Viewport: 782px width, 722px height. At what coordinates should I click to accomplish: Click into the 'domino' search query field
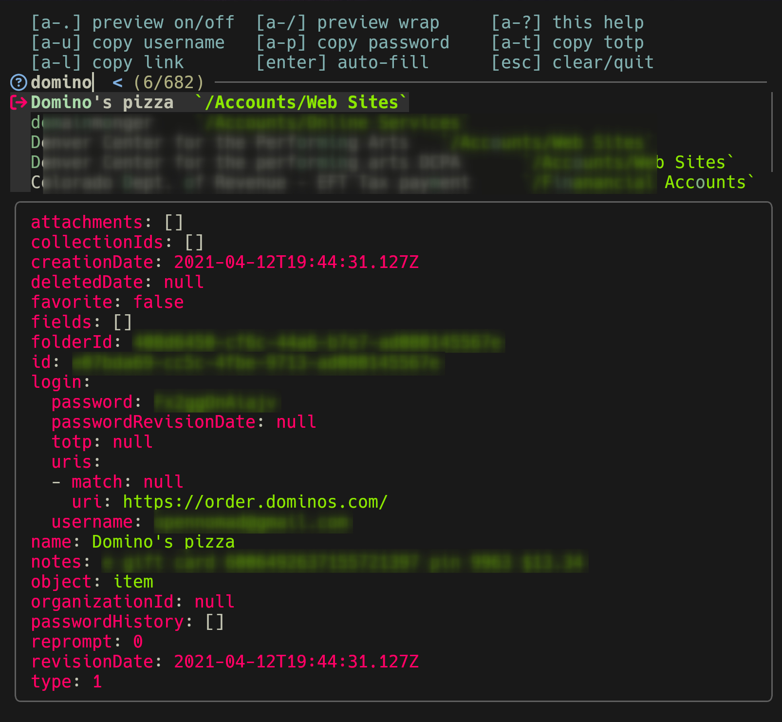[61, 82]
